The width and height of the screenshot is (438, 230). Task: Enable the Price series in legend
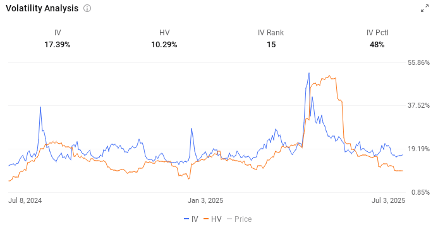coord(239,219)
